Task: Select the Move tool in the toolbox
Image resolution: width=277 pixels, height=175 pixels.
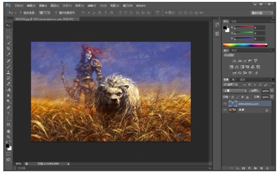Action: click(x=9, y=26)
